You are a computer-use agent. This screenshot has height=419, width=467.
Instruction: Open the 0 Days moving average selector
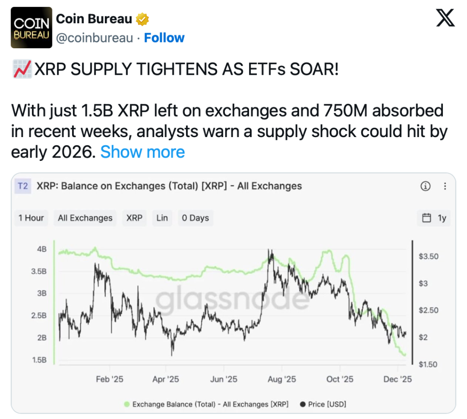coord(195,218)
